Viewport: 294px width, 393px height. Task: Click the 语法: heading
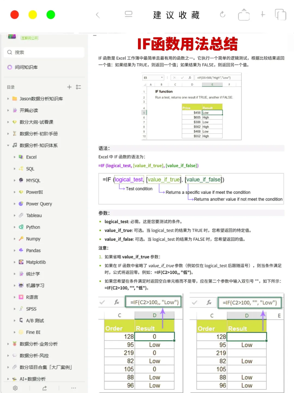104,148
